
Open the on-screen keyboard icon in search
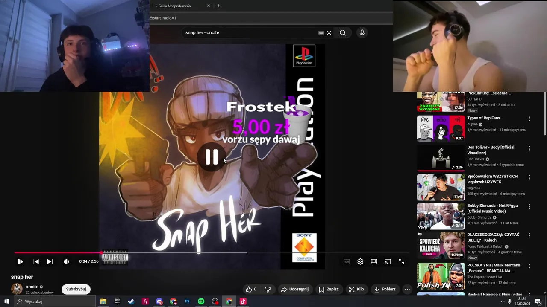click(321, 32)
